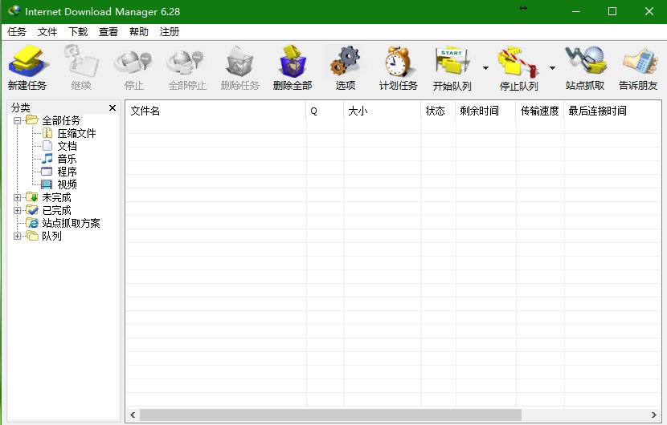667x425 pixels.
Task: Click the horizontal scrollbar right arrow
Action: (x=654, y=415)
